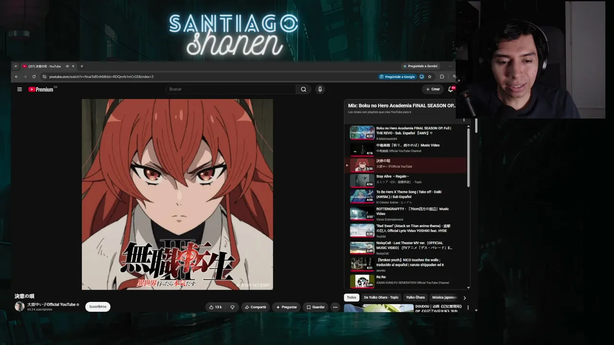This screenshot has width=614, height=345.
Task: Save video with Guardar button
Action: click(x=315, y=307)
